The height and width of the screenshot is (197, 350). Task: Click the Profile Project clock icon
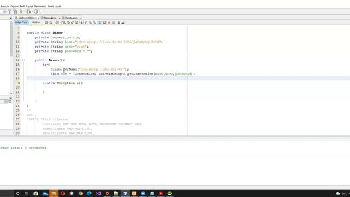tap(36, 11)
